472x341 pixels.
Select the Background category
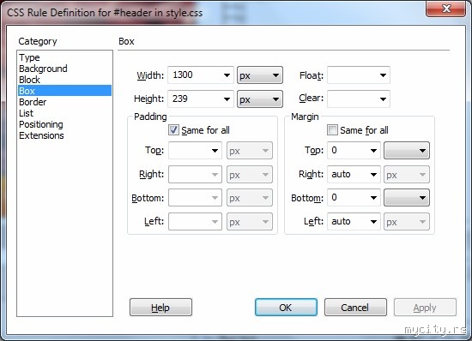pos(43,69)
